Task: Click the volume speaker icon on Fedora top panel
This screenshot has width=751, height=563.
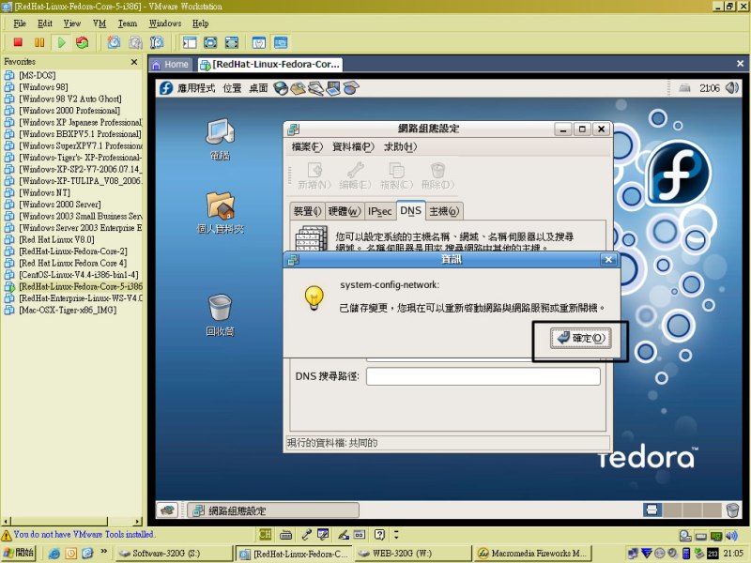Action: click(731, 87)
